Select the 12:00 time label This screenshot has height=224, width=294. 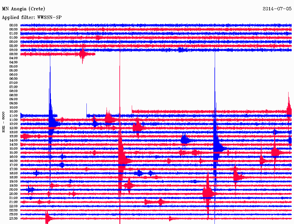(x=13, y=124)
